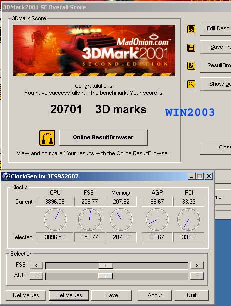Viewport: 231px width, 306px height.
Task: Decrease AGP clock with left arrow
Action: point(36,276)
